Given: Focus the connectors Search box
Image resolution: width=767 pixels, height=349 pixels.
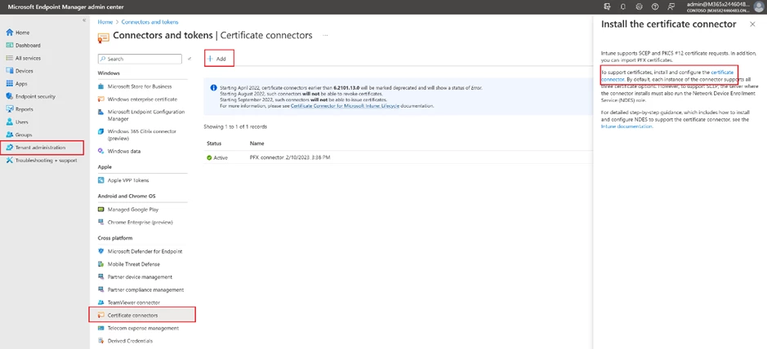Looking at the screenshot, I should click(140, 59).
